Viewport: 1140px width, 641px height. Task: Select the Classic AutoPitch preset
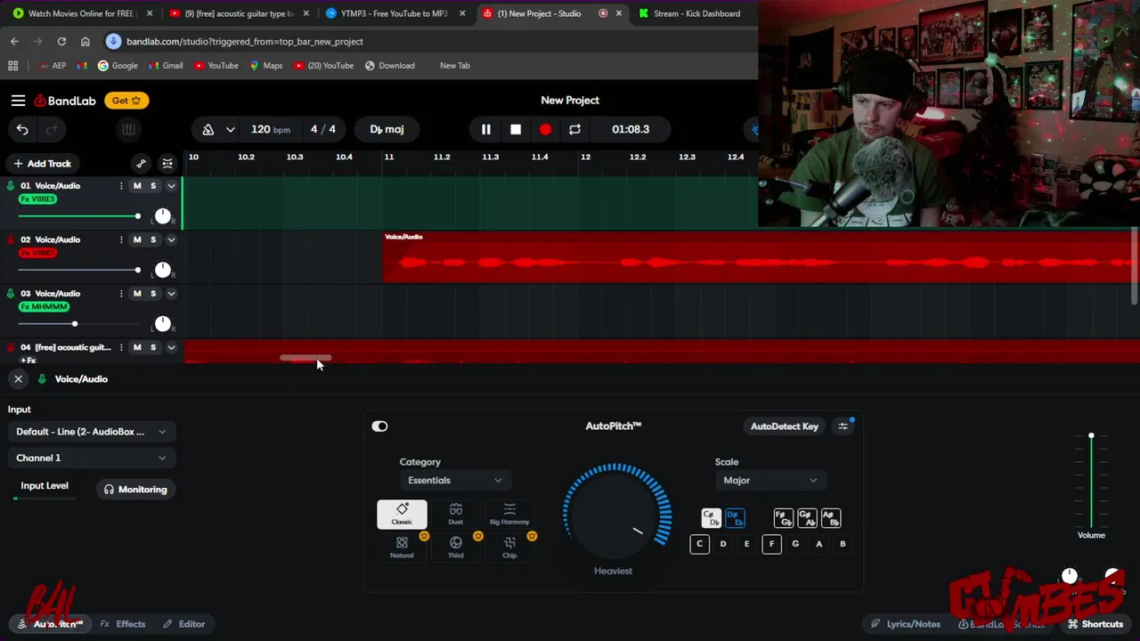(402, 514)
